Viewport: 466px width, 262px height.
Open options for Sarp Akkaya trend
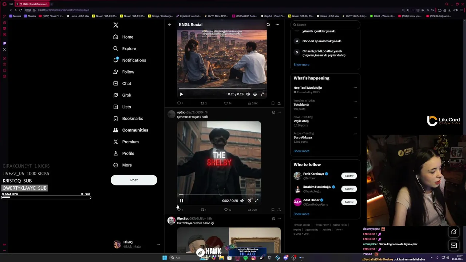coord(355,134)
